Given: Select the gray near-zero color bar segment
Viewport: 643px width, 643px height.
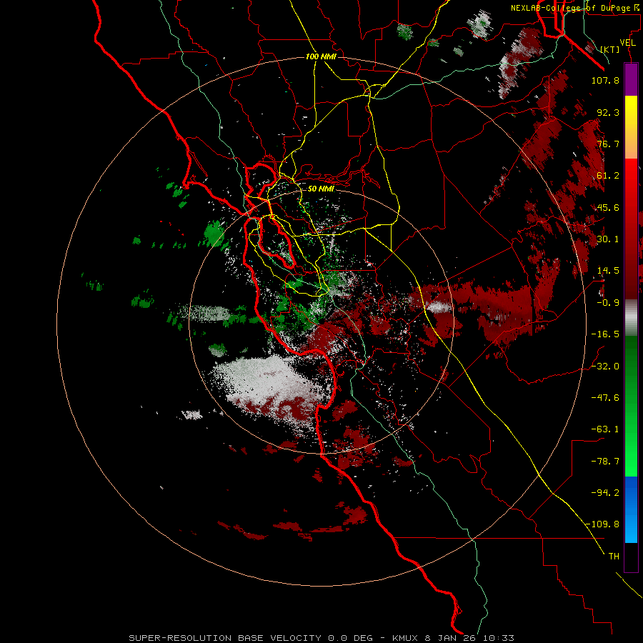Looking at the screenshot, I should click(x=631, y=318).
